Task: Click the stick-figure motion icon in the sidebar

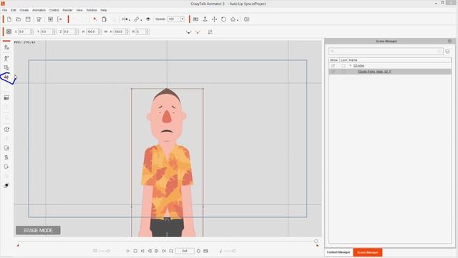Action: (6, 58)
